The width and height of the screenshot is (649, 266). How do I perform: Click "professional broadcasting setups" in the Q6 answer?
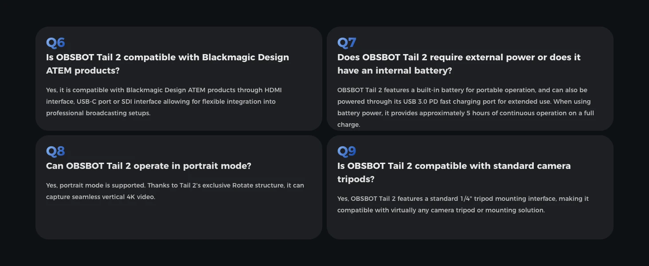pos(98,113)
